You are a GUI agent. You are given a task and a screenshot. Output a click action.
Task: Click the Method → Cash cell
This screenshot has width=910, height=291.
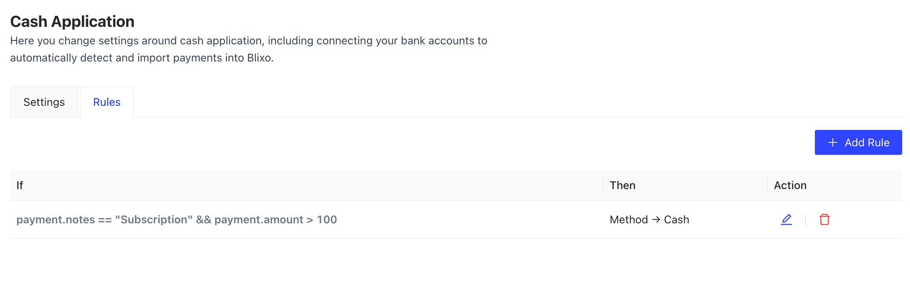click(x=649, y=219)
